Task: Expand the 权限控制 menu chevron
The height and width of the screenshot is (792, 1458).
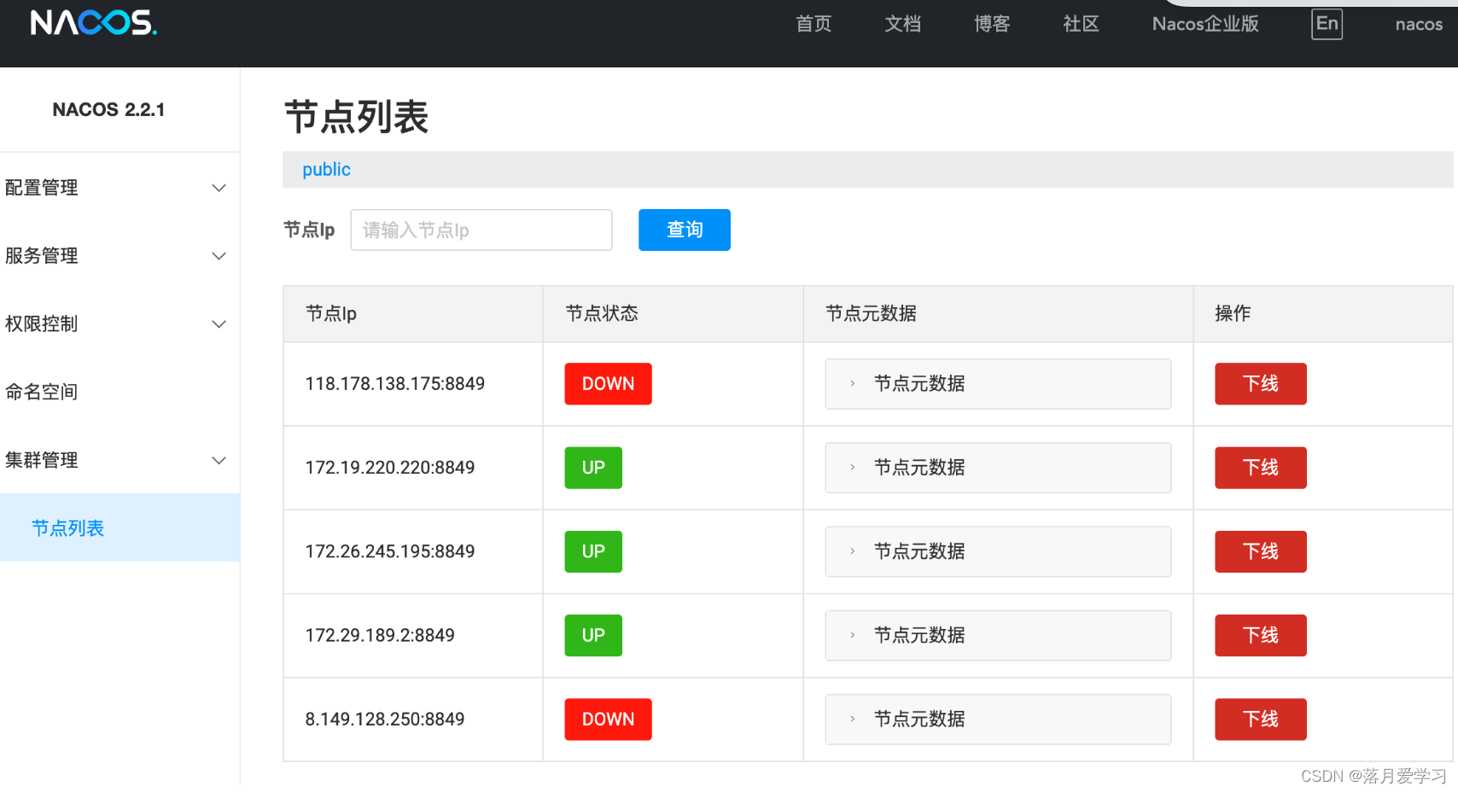Action: [x=219, y=324]
